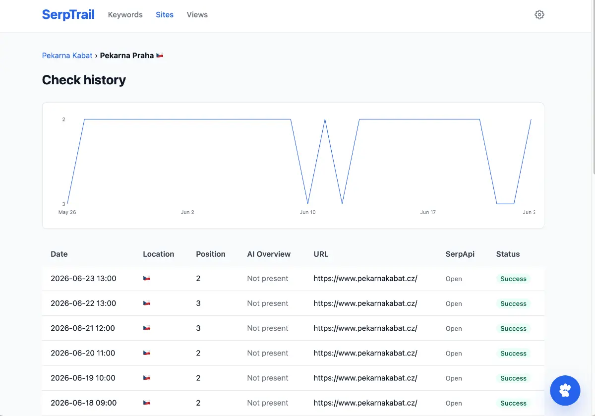Open SerpApi link for 2026-06-19 check
Image resolution: width=595 pixels, height=416 pixels.
tap(454, 378)
